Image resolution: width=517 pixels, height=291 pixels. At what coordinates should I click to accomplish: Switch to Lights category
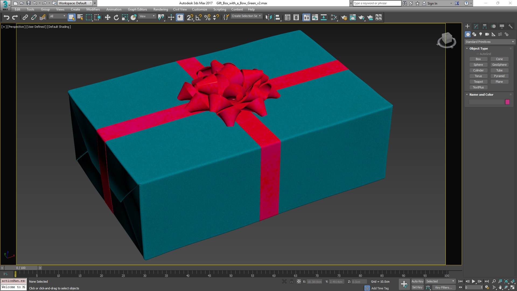pyautogui.click(x=481, y=34)
